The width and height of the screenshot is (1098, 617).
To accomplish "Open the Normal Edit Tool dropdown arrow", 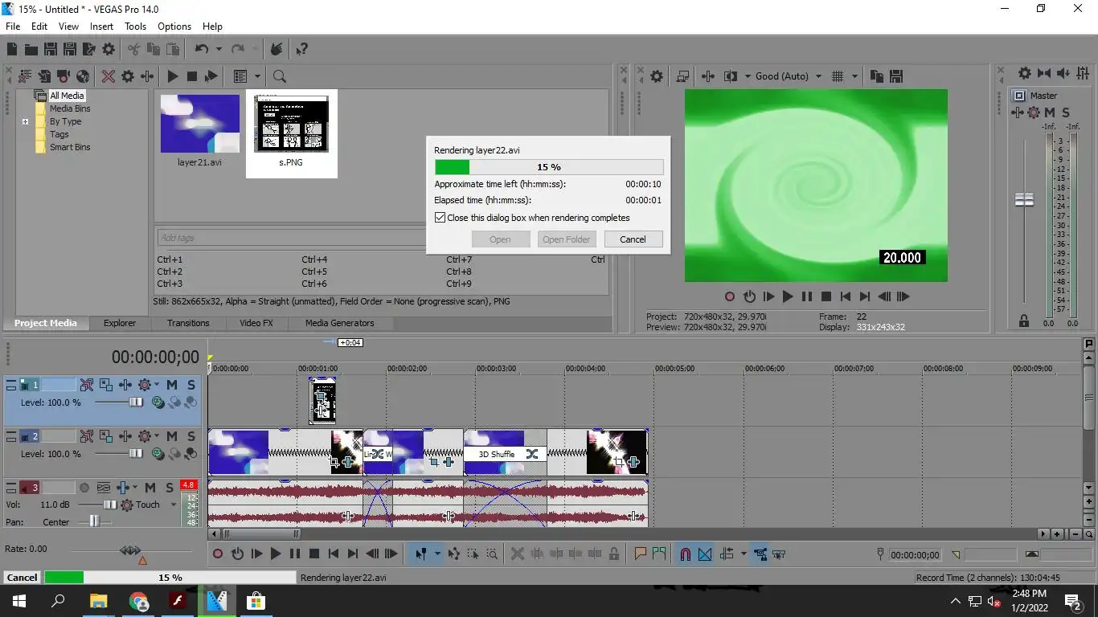I will 437,554.
